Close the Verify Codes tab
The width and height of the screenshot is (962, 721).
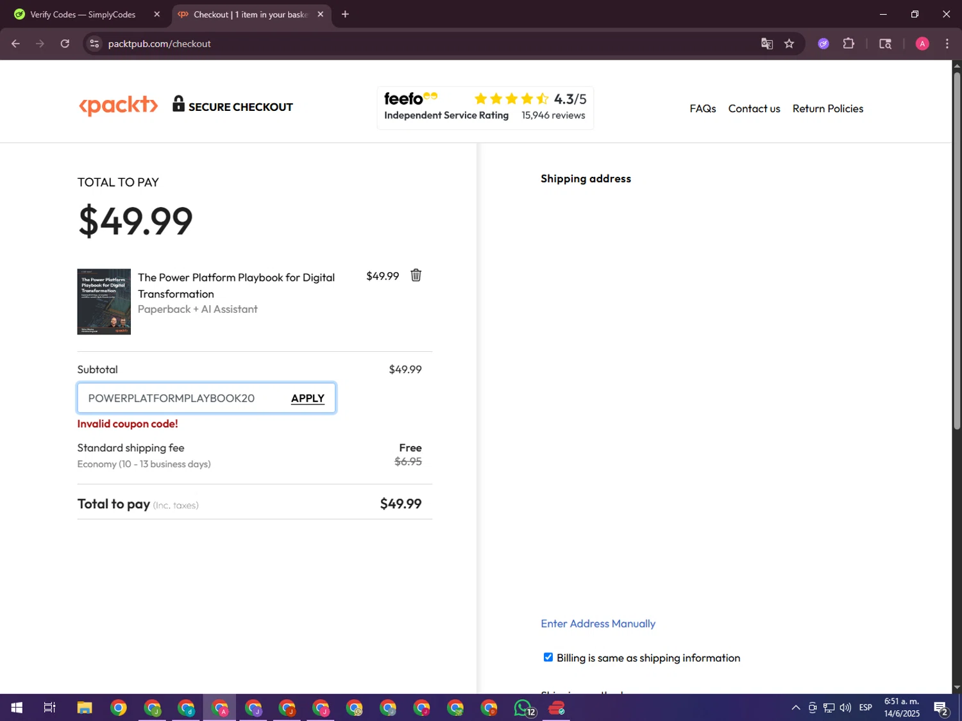click(157, 14)
